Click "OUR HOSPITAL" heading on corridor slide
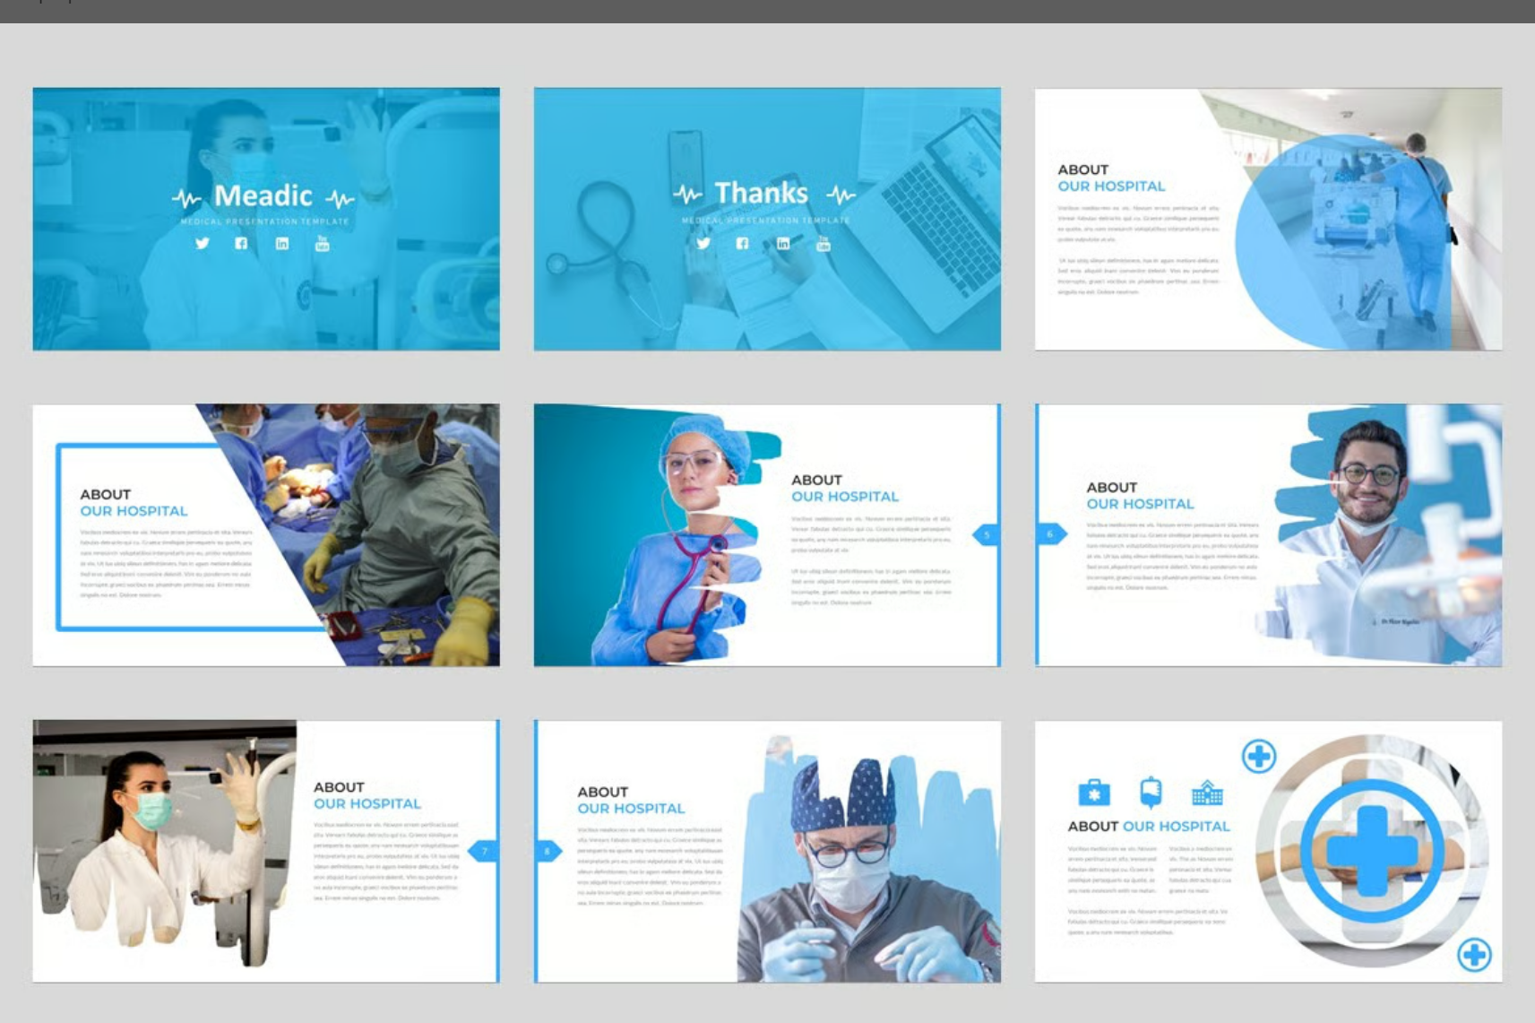 (1111, 186)
